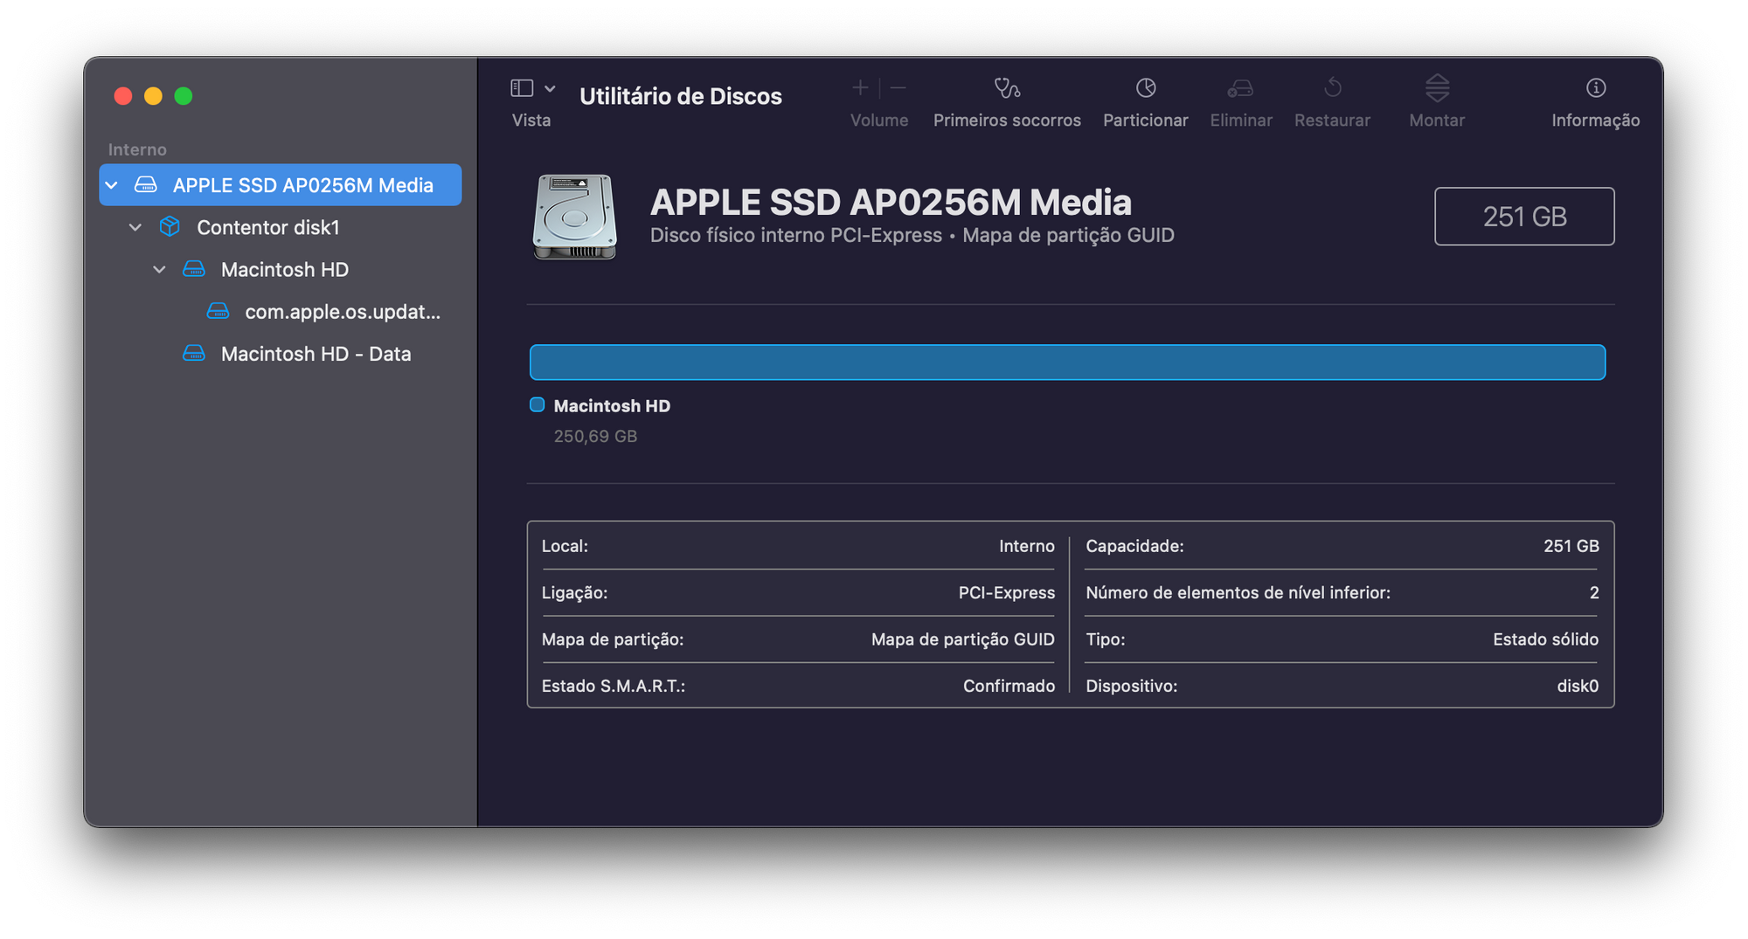
Task: Click the Capacidade value 251 GB
Action: click(1571, 546)
